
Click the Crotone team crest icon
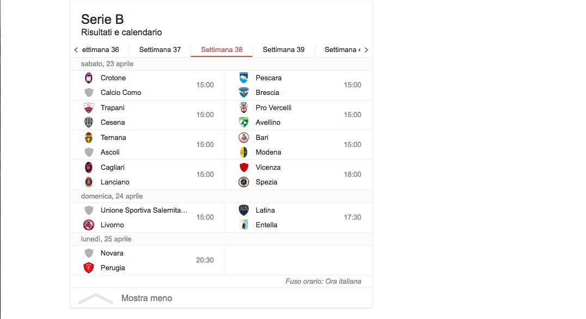[x=89, y=78]
